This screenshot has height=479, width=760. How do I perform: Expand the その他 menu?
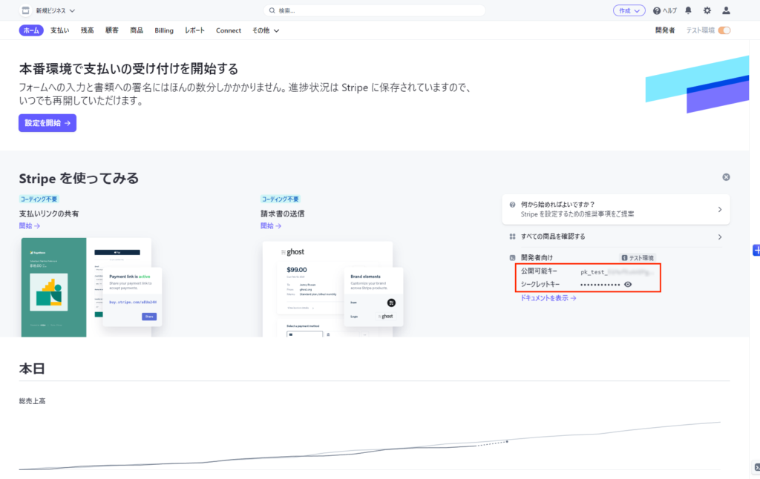click(265, 30)
